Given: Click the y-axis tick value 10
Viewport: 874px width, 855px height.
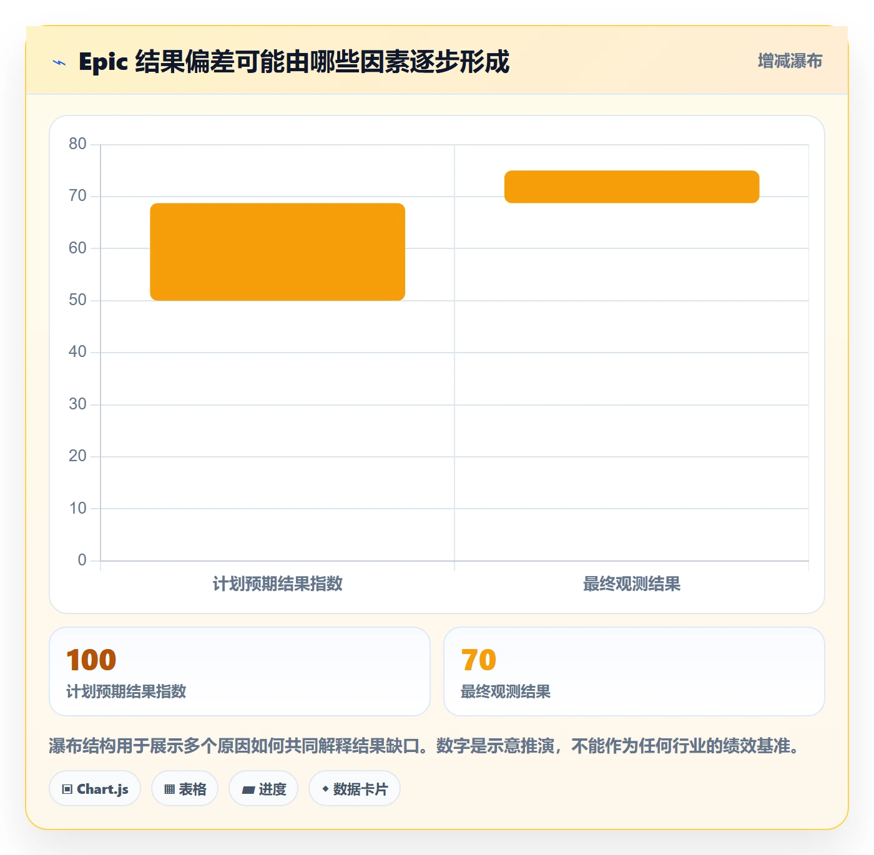Looking at the screenshot, I should [x=78, y=509].
